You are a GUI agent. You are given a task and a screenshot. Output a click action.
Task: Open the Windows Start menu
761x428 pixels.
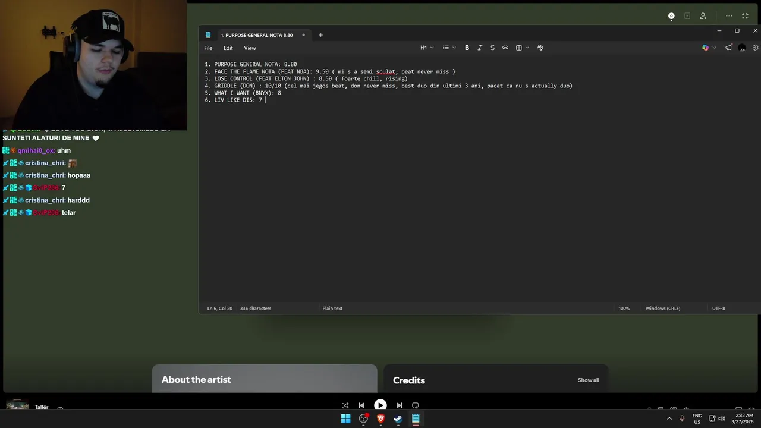coord(345,418)
